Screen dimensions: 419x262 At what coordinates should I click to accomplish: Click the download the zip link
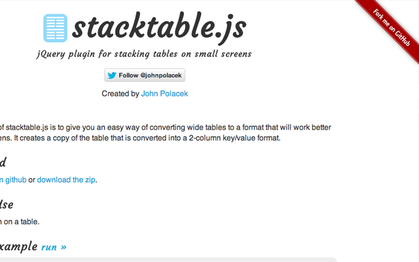tap(66, 179)
